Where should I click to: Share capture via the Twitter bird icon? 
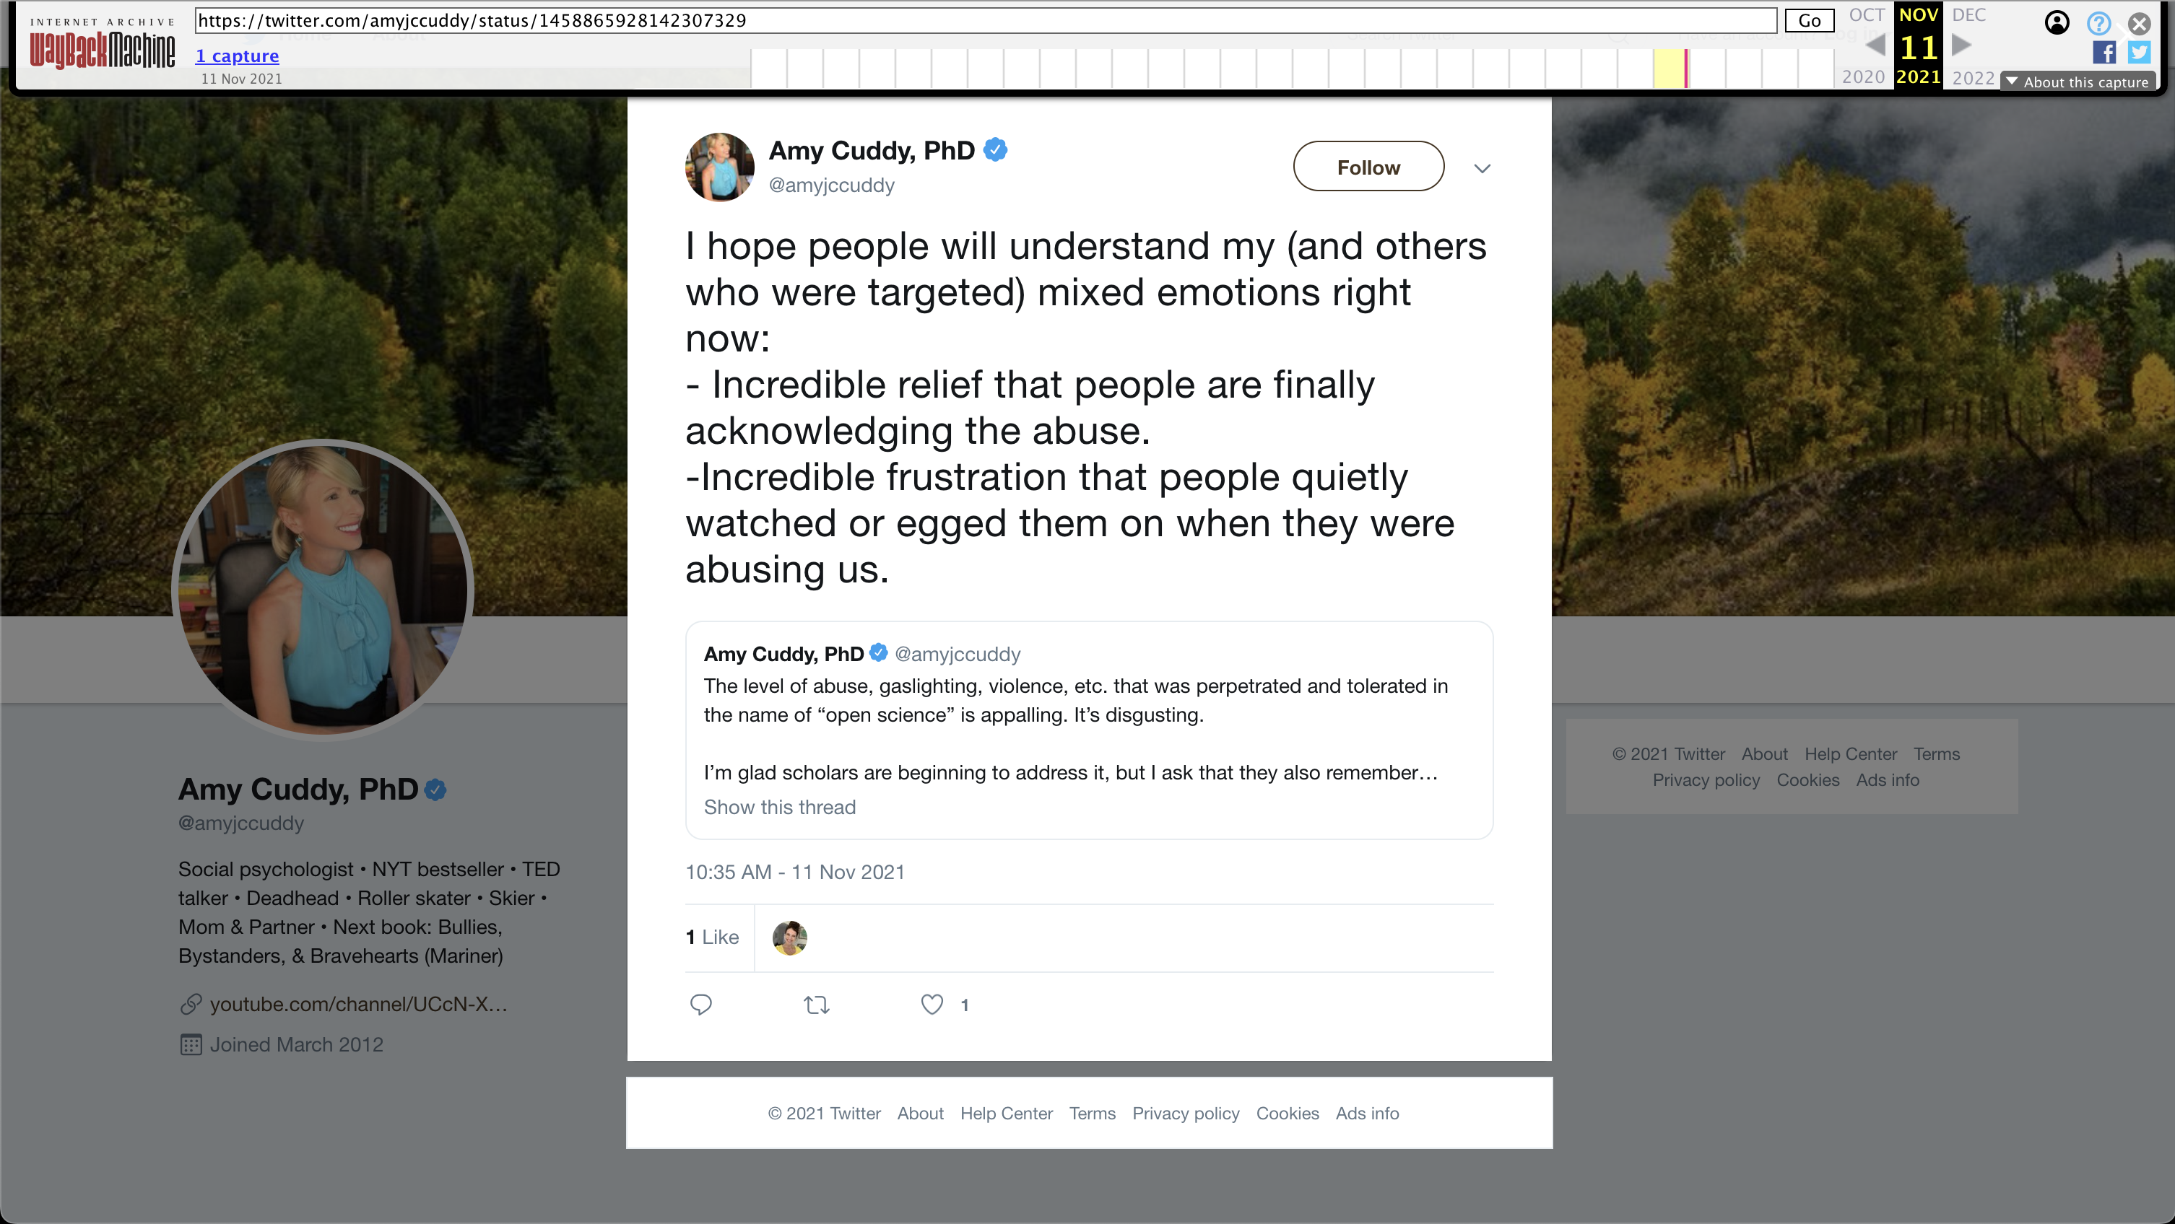2139,53
